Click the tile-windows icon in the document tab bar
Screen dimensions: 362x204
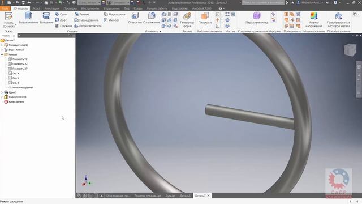point(84,195)
